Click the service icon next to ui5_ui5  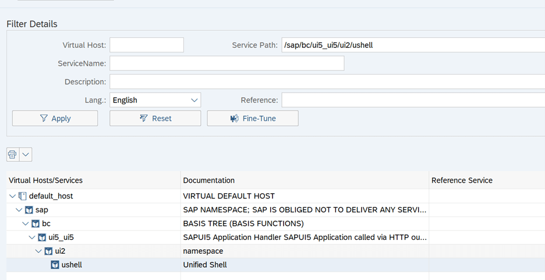pos(42,238)
